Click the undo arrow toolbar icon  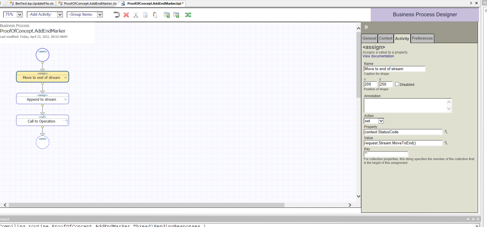(x=117, y=15)
